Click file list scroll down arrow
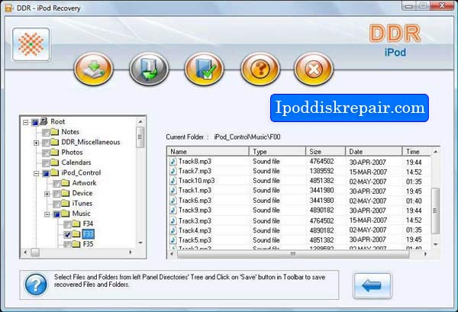 (436, 244)
